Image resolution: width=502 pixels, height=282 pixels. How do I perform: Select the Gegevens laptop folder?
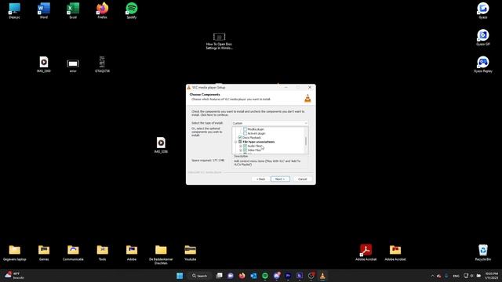(x=14, y=252)
